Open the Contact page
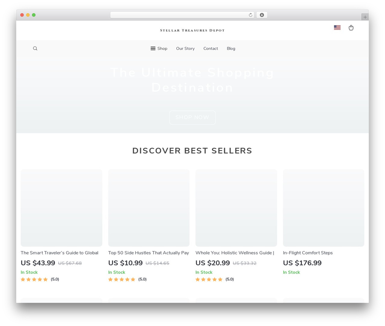This screenshot has height=326, width=385. pyautogui.click(x=211, y=48)
